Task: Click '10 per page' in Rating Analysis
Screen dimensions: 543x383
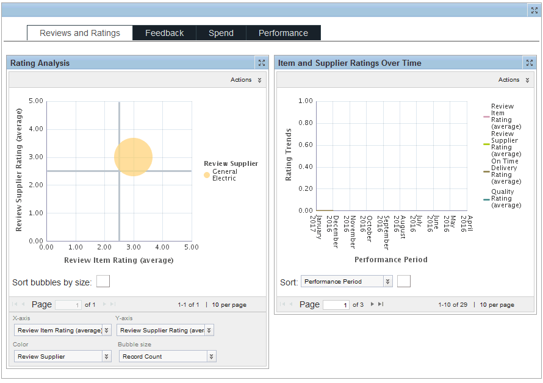Action: pyautogui.click(x=229, y=305)
